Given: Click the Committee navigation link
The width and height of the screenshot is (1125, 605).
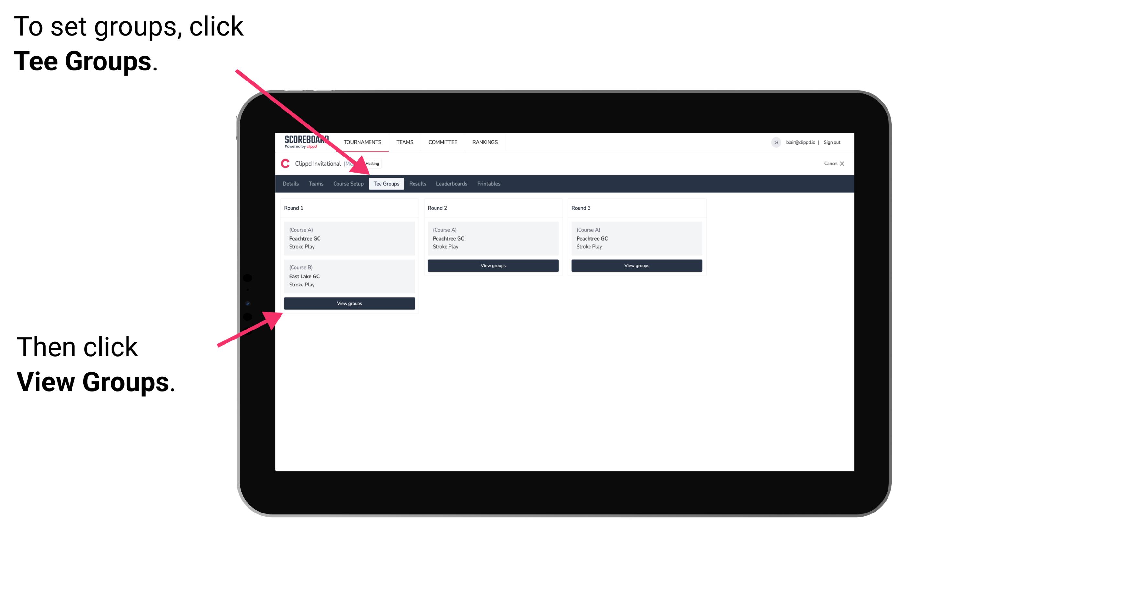Looking at the screenshot, I should click(443, 142).
